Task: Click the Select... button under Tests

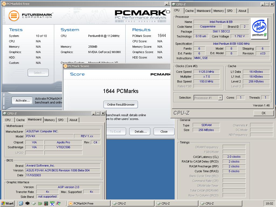Action: click(x=38, y=73)
